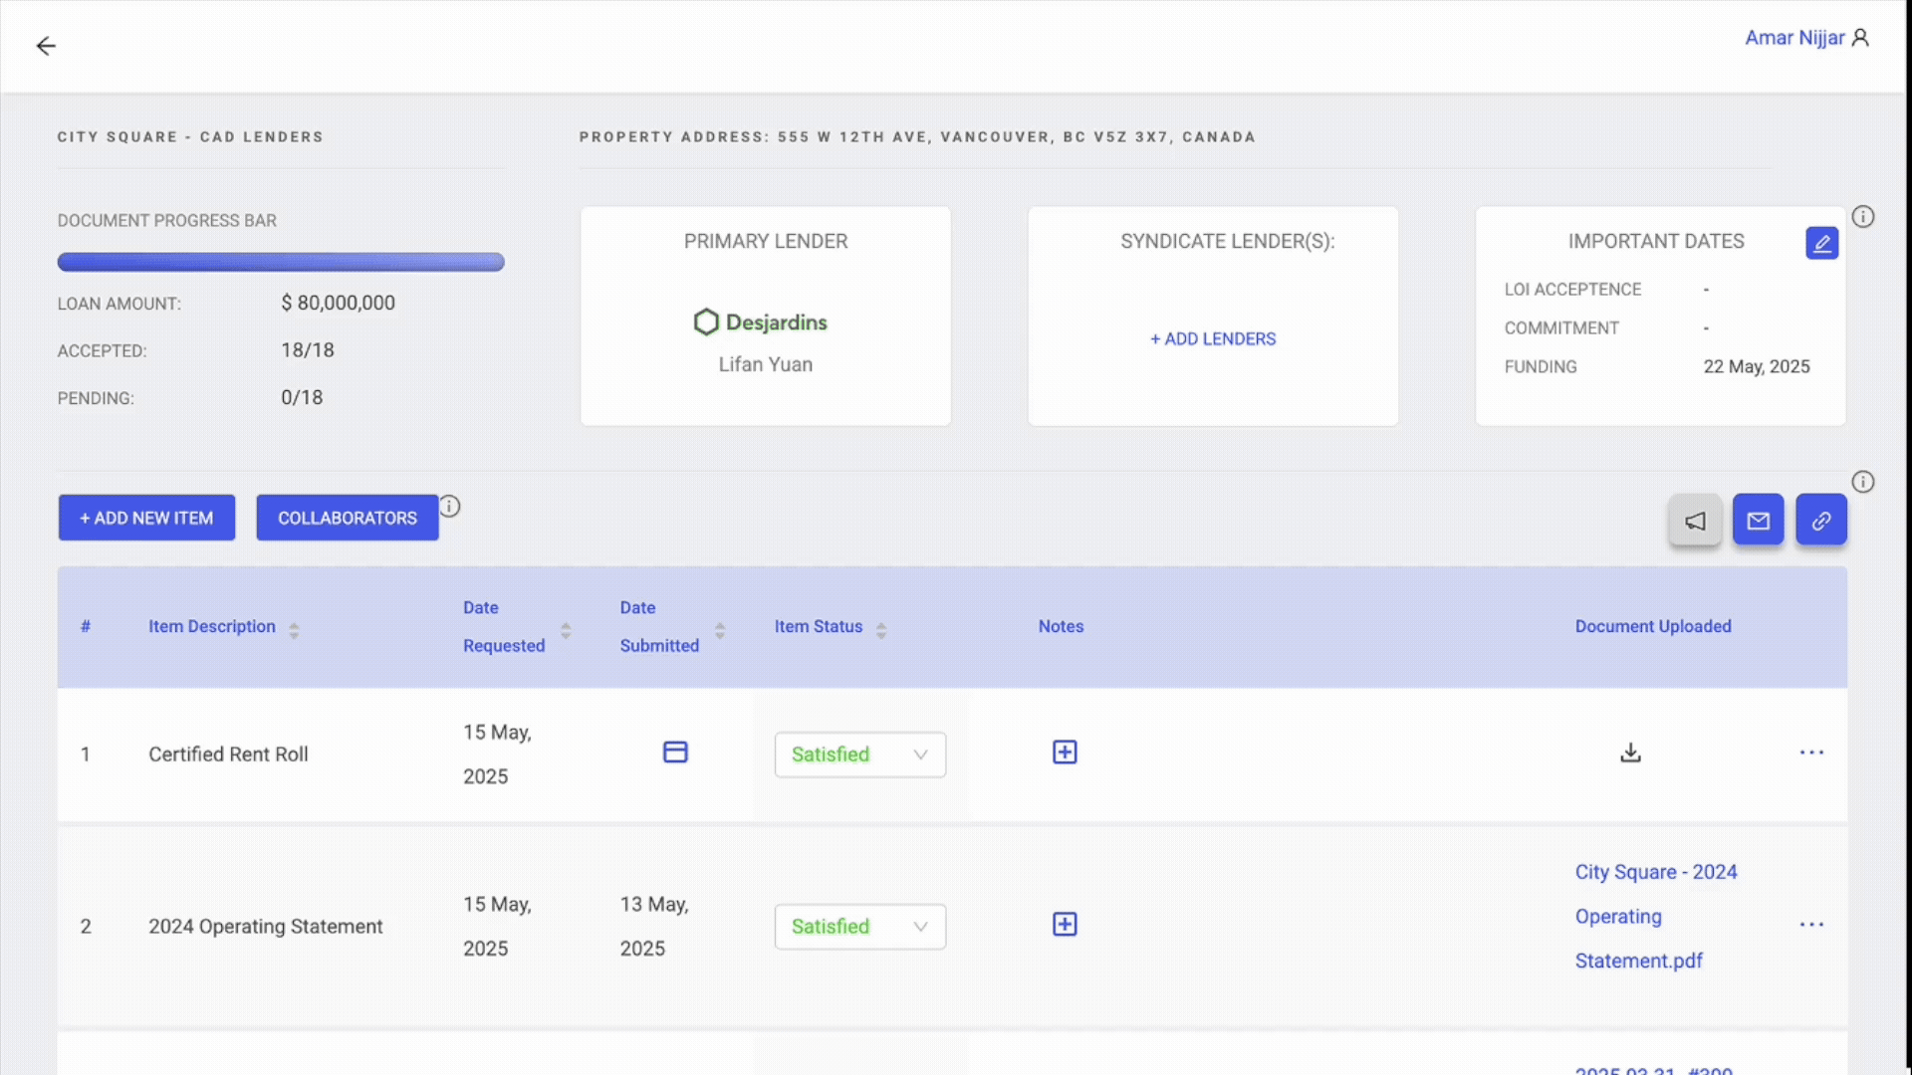Viewport: 1912px width, 1075px height.
Task: Click the back arrow icon
Action: pos(46,46)
